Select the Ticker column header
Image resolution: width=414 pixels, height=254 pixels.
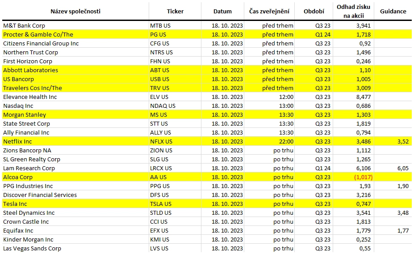point(175,11)
